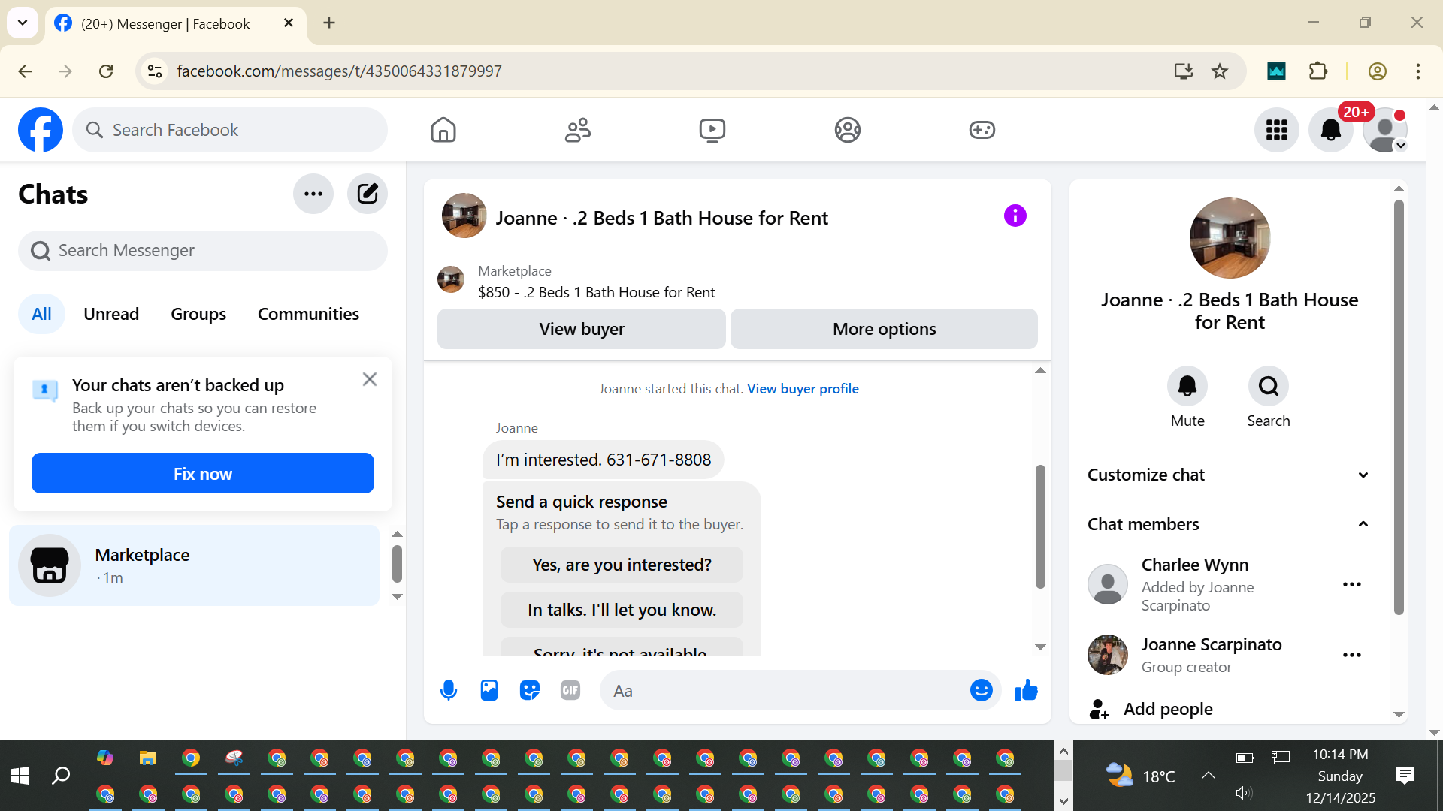Click the View buyer button
1443x811 pixels.
click(582, 329)
